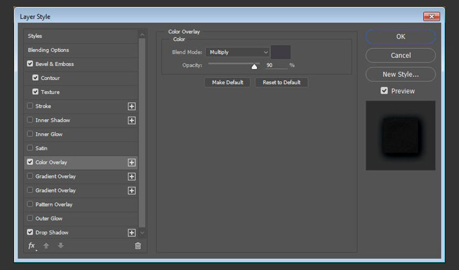The width and height of the screenshot is (459, 270).
Task: Turn off the Drop Shadow checkbox
Action: pos(30,232)
